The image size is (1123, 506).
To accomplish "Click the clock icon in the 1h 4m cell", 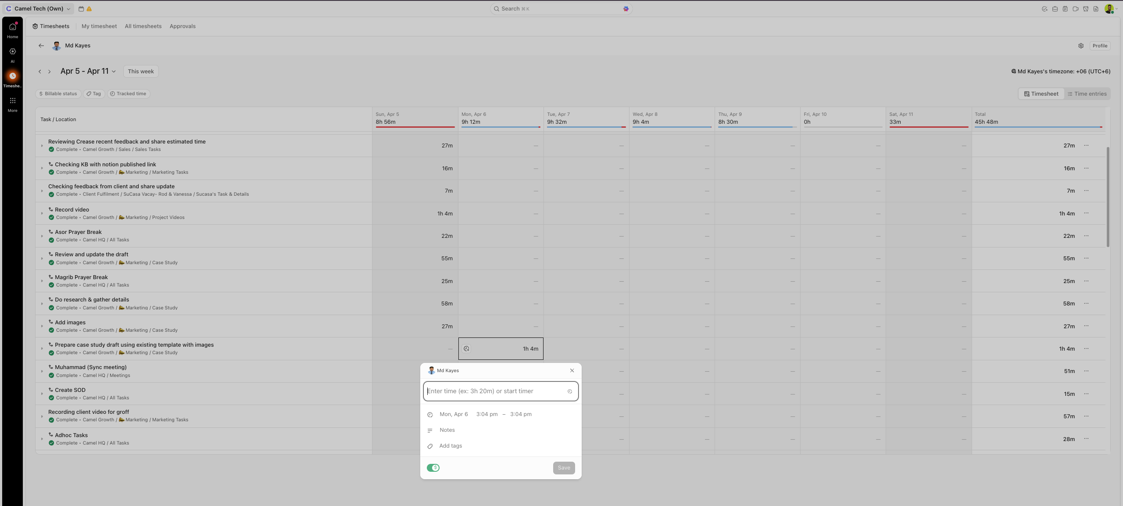I will pyautogui.click(x=466, y=349).
